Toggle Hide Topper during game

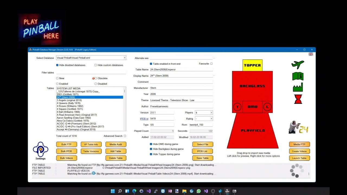151,154
